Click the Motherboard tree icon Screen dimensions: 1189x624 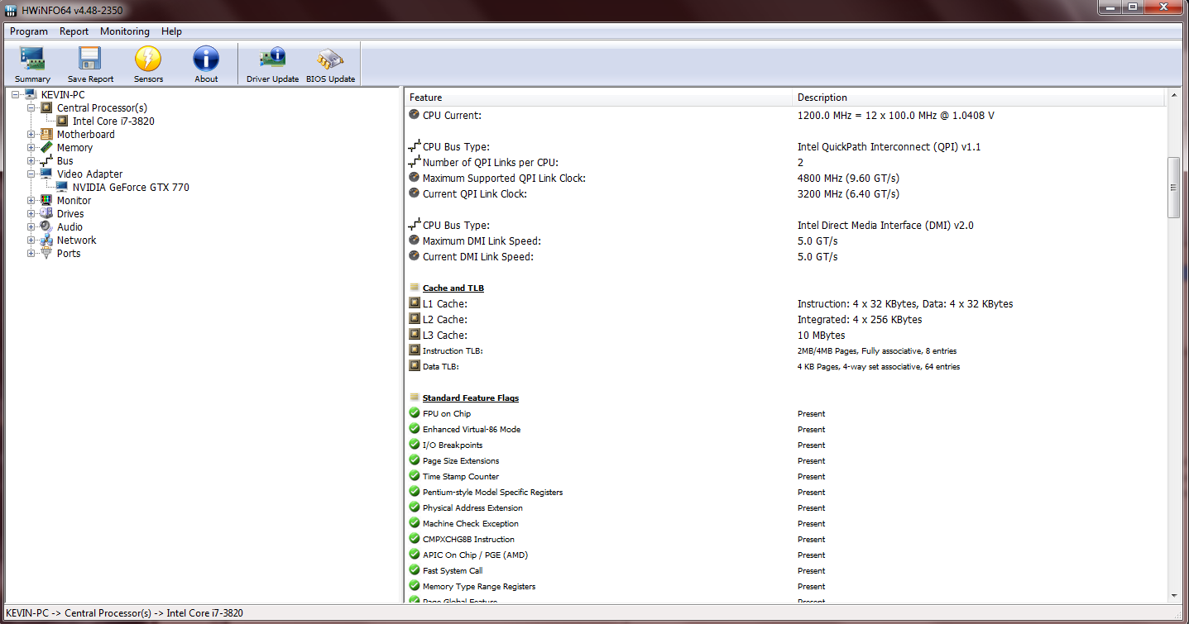coord(46,135)
